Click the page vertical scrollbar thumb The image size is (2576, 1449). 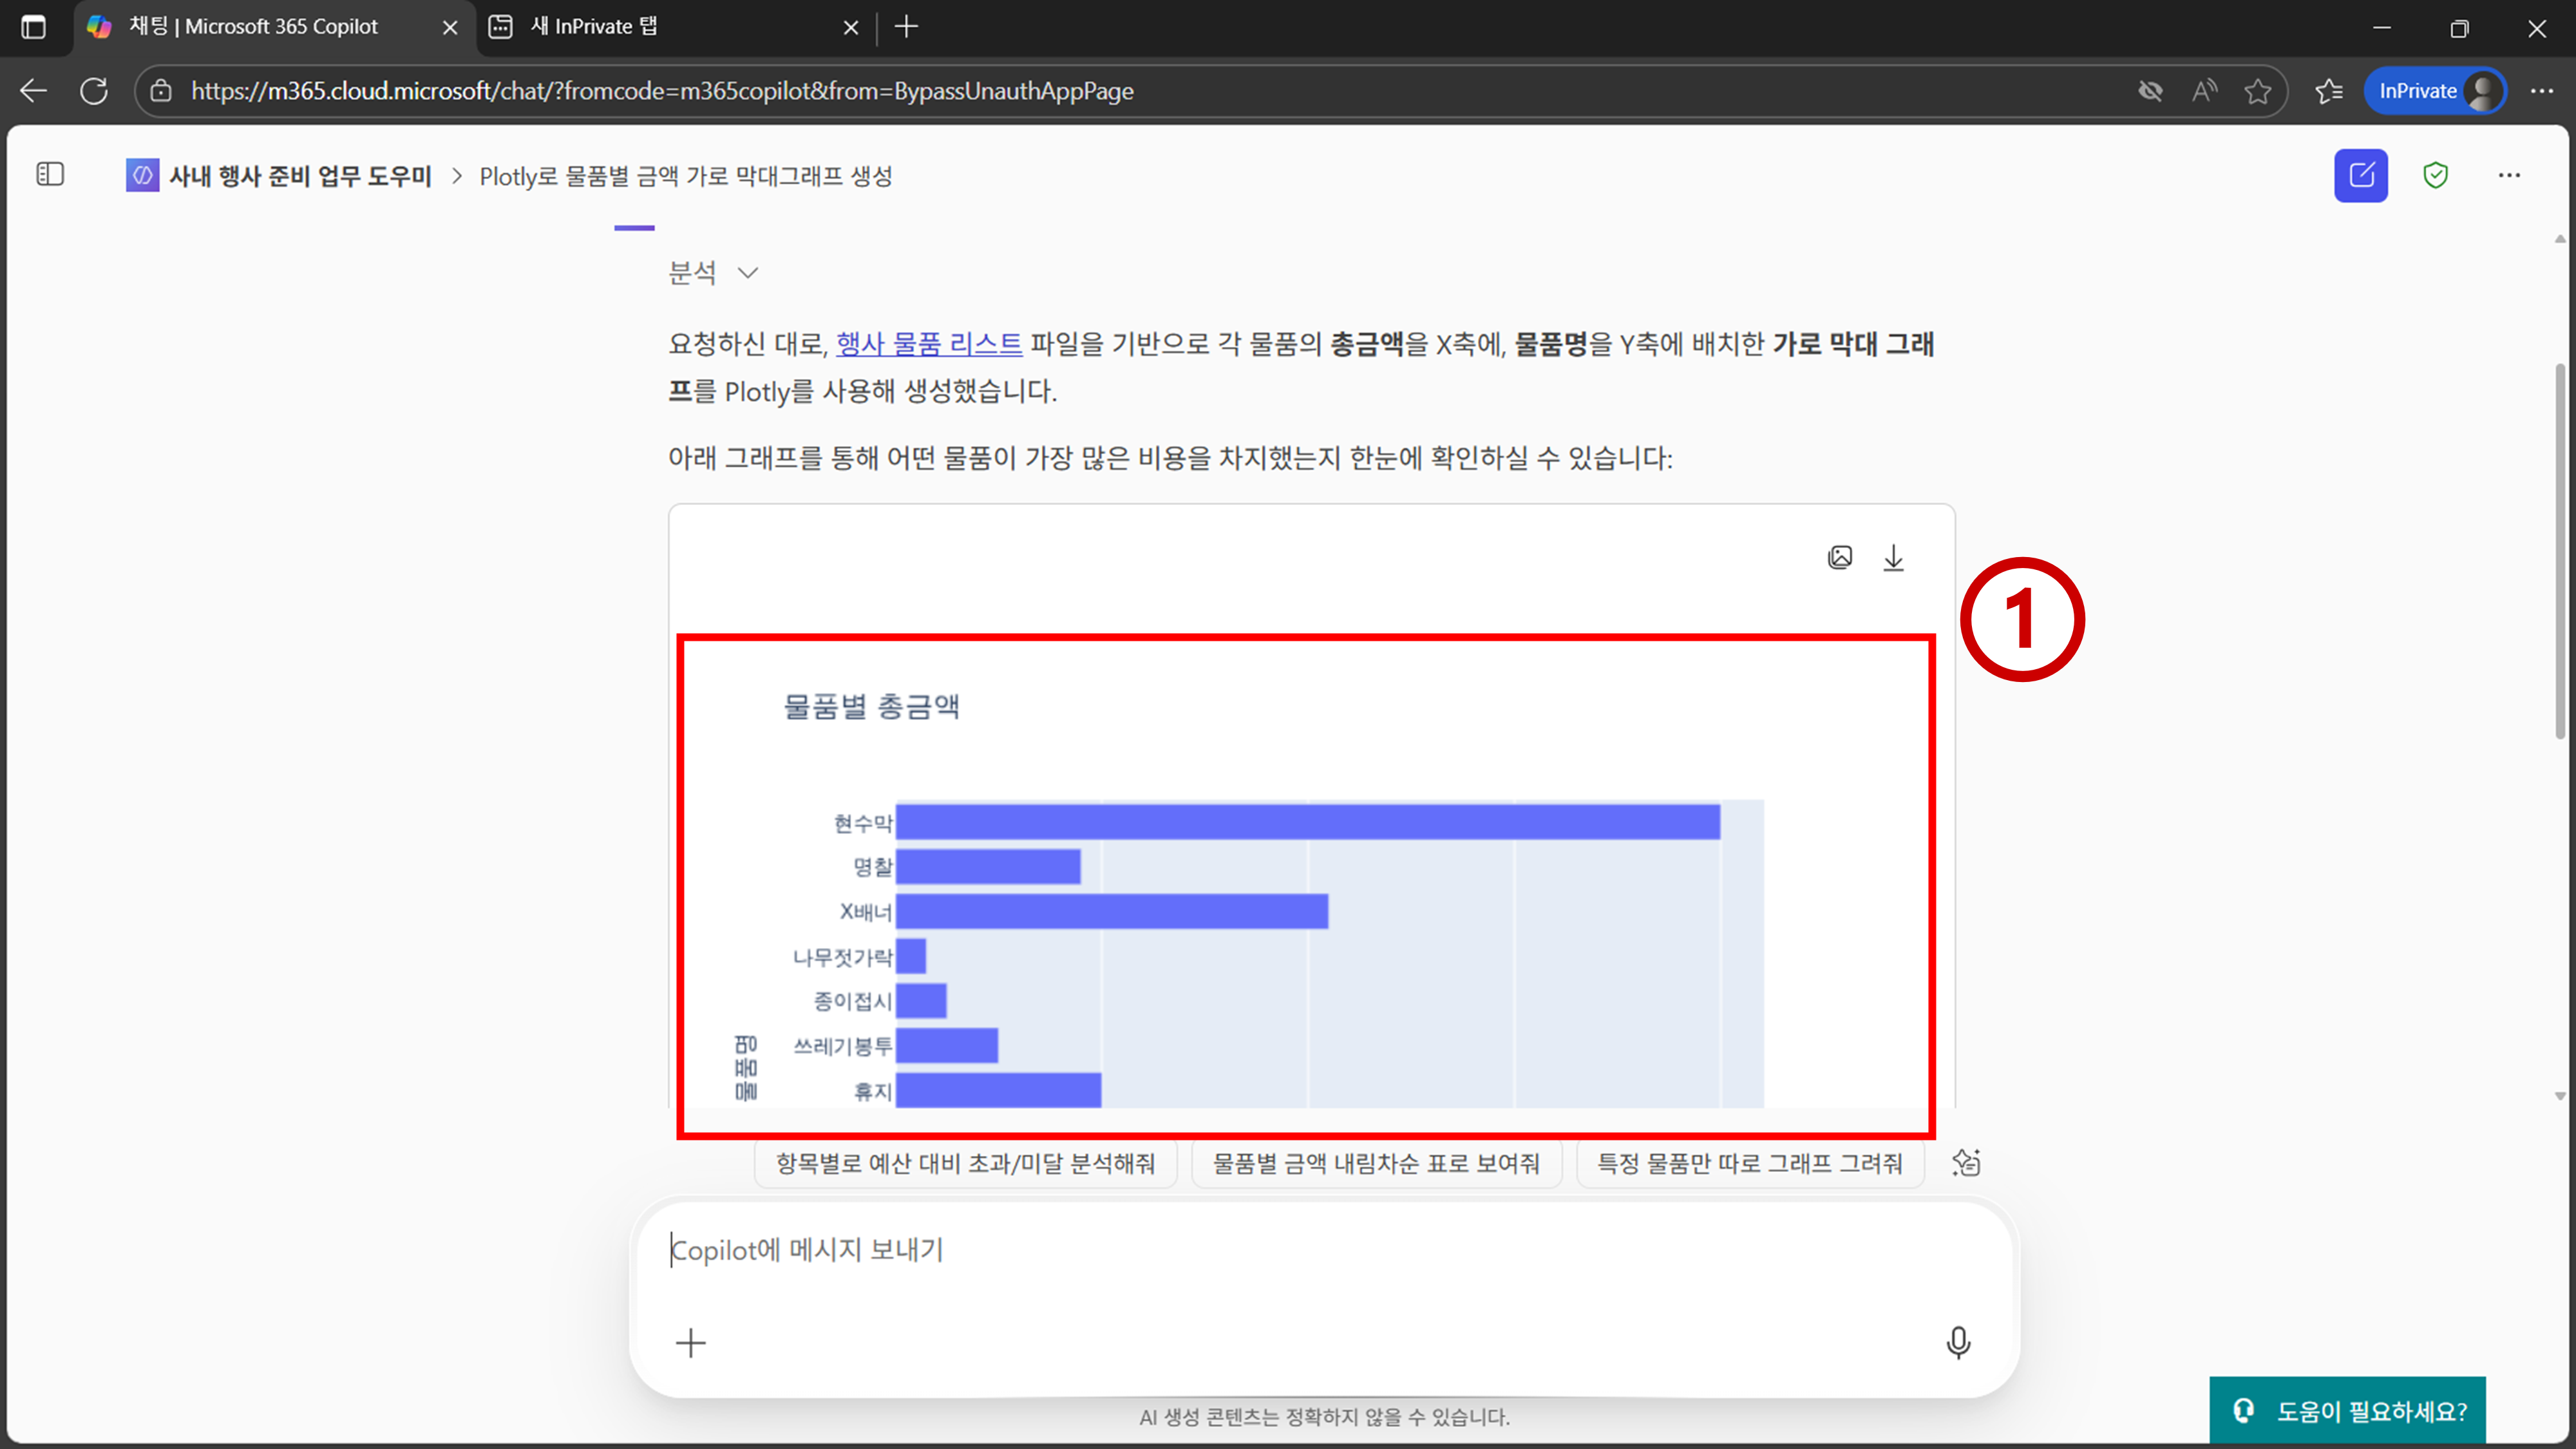[x=2559, y=550]
